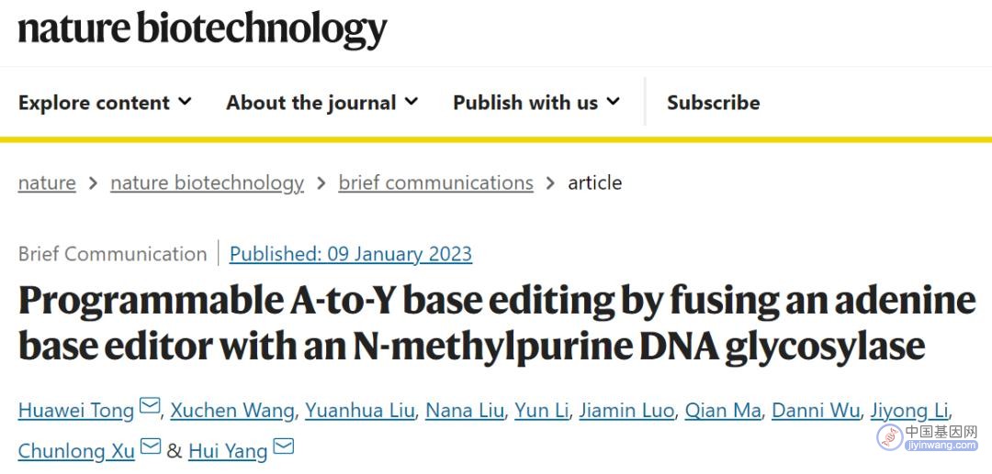Open the Subscribe menu item
The height and width of the screenshot is (474, 992).
point(714,103)
